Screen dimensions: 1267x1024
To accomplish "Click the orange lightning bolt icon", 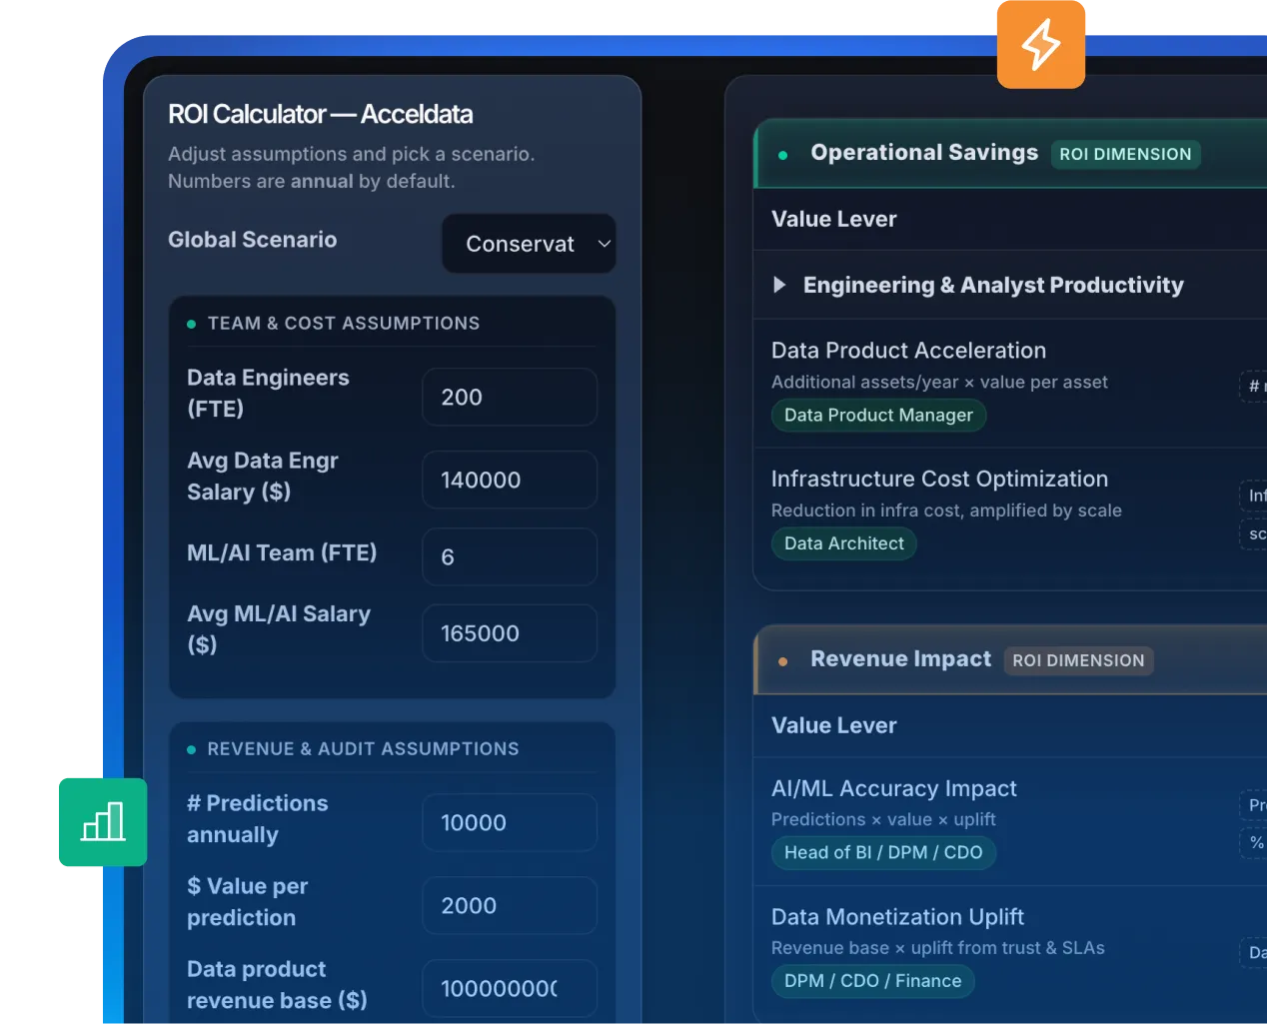I will click(x=1041, y=45).
